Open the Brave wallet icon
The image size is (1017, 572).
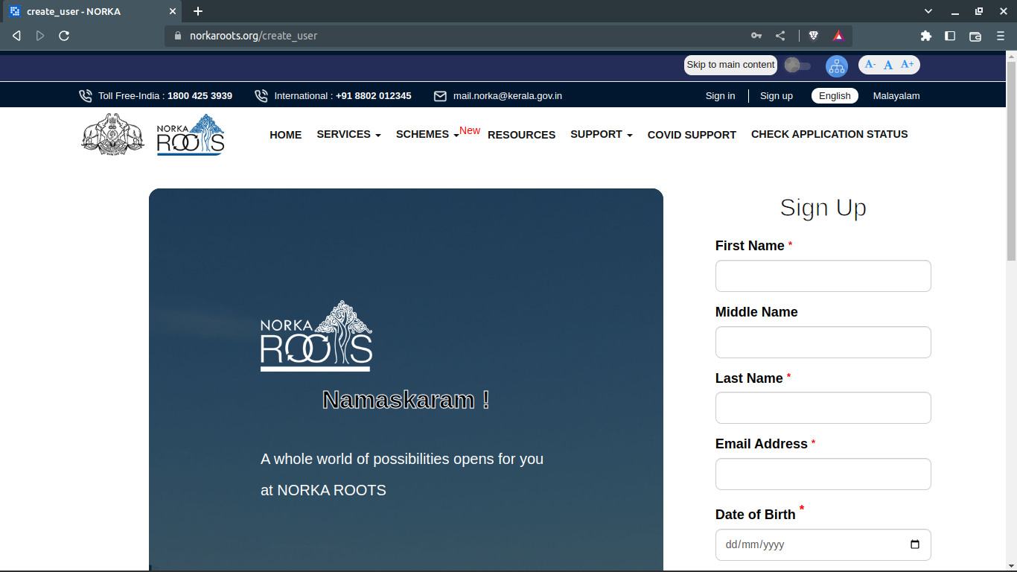pos(975,36)
